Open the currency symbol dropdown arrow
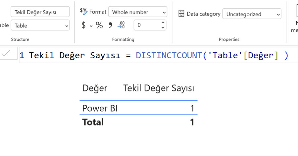Viewport: 298px width, 156px height. tap(91, 26)
